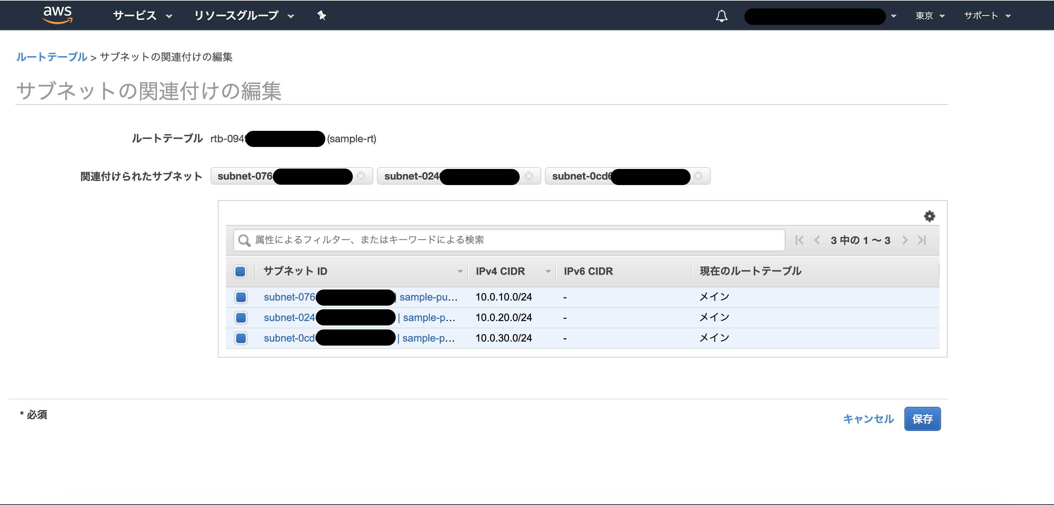Click the pin icon in the top navigation bar

point(322,15)
